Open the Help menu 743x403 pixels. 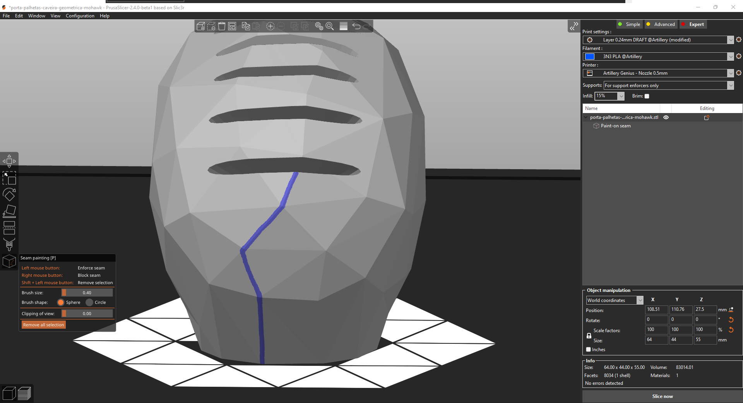click(x=104, y=16)
